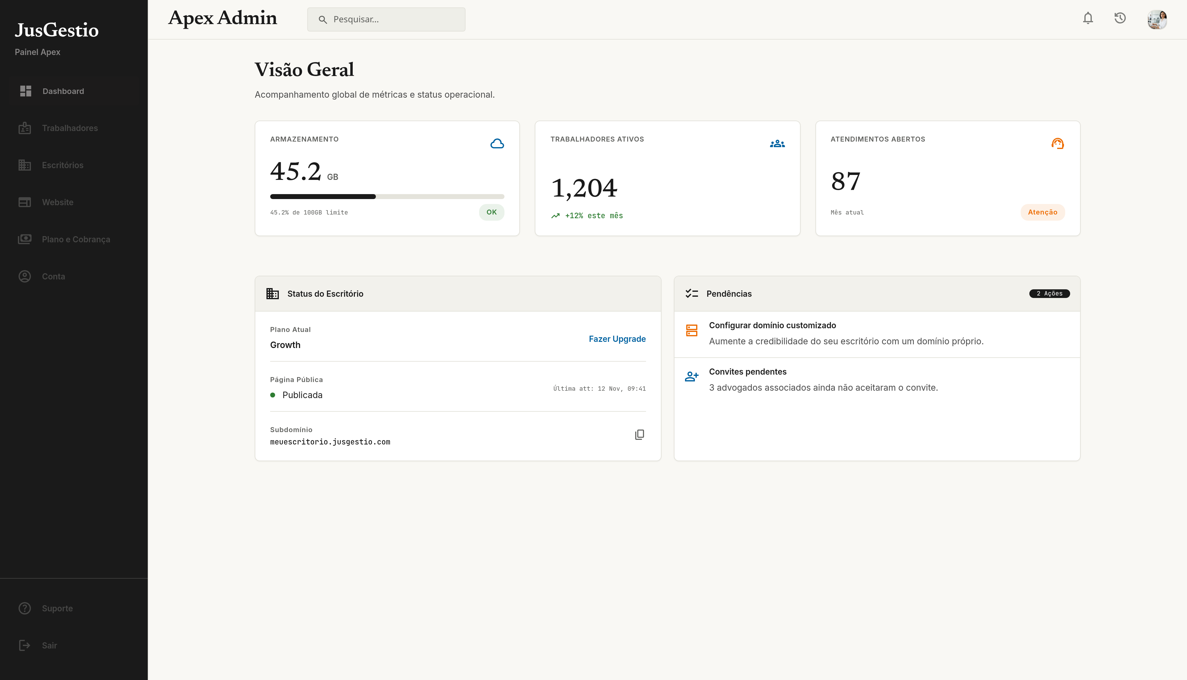
Task: Open Convites pendentes task
Action: [876, 380]
